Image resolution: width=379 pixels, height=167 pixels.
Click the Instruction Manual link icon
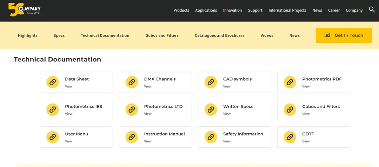[x=132, y=137]
